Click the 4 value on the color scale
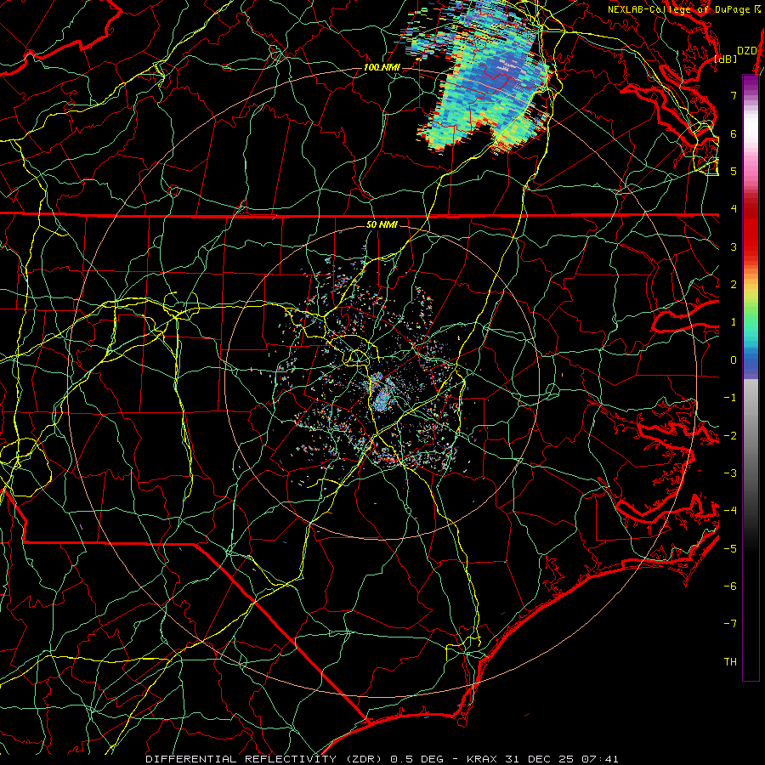Viewport: 765px width, 765px height. click(x=734, y=209)
